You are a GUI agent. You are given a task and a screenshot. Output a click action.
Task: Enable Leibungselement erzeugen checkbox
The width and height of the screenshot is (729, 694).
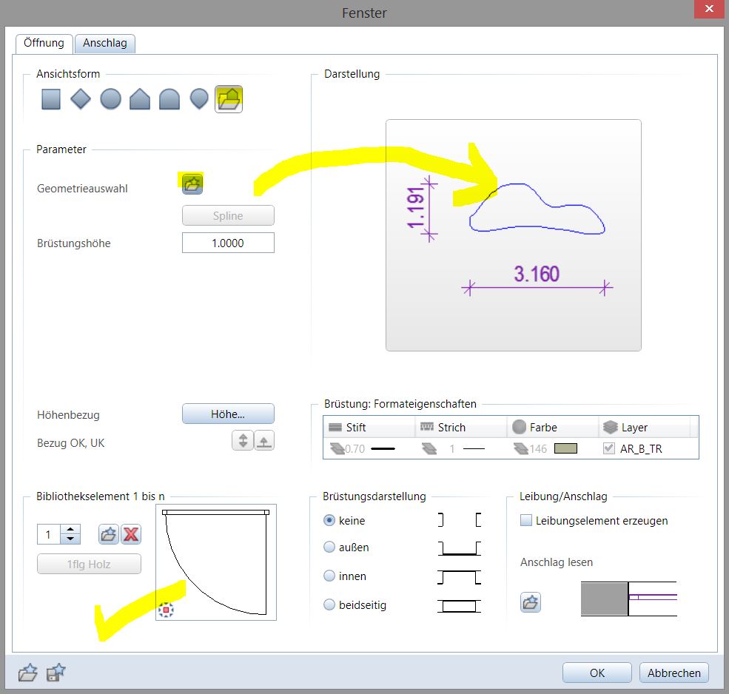(x=526, y=521)
